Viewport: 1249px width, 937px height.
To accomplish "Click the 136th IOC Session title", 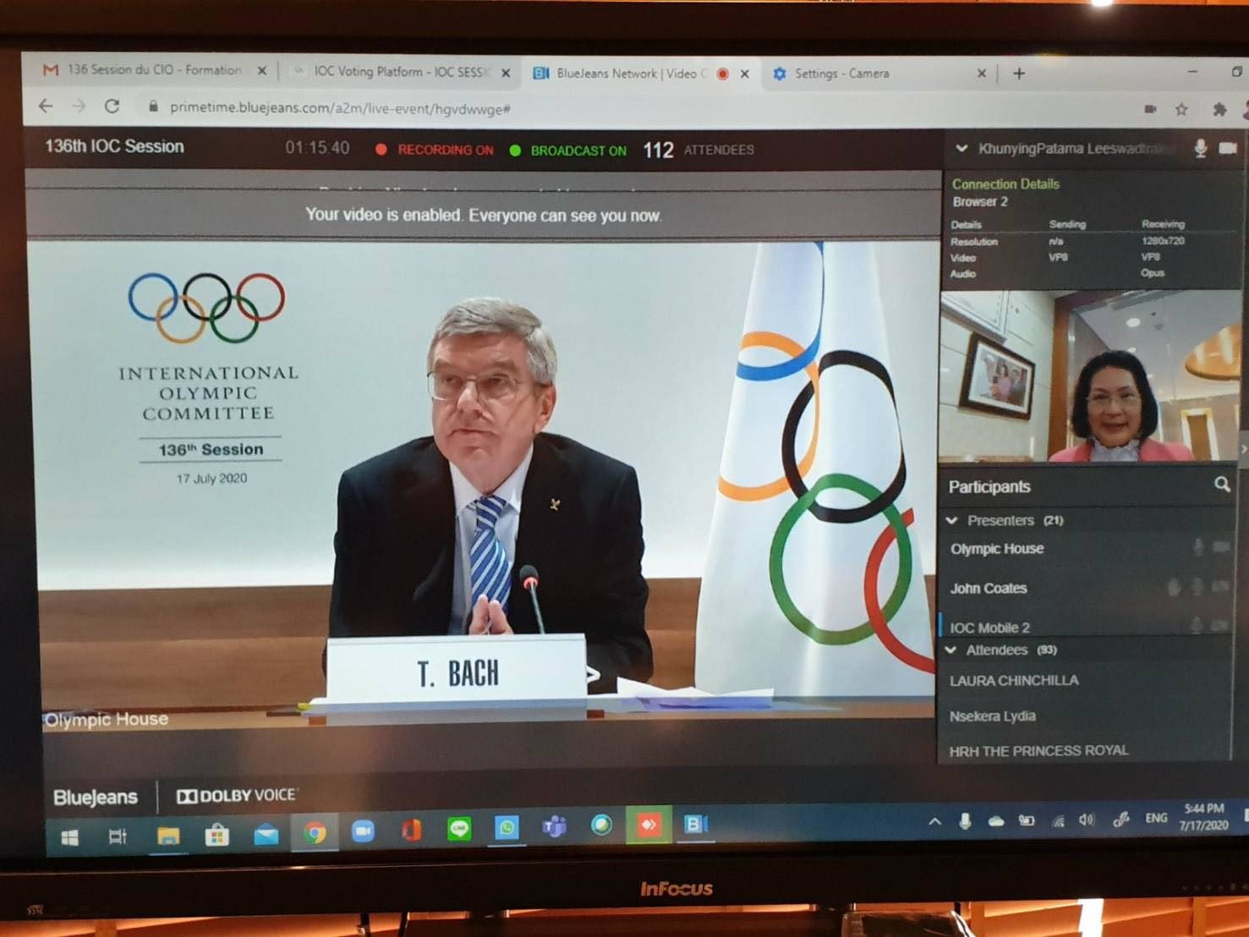I will (114, 146).
